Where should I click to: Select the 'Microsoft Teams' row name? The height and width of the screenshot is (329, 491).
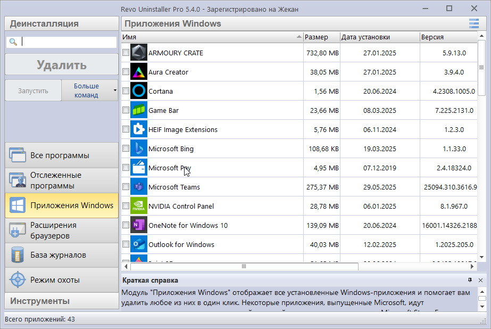click(174, 187)
